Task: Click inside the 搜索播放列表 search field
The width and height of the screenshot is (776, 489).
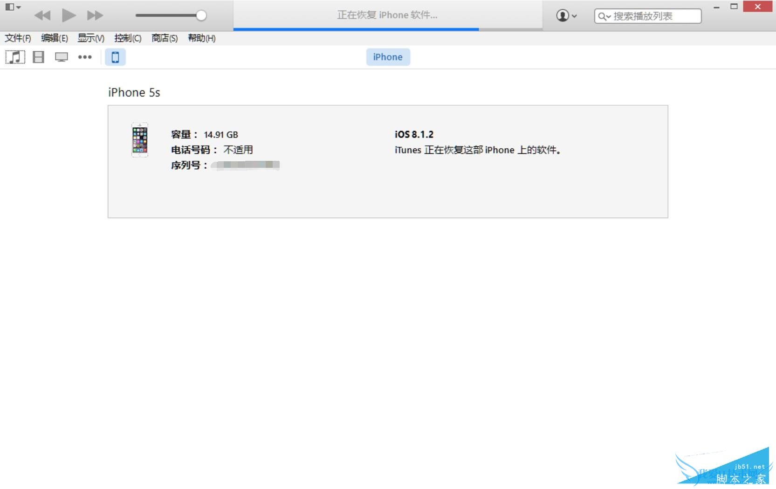Action: pos(652,15)
